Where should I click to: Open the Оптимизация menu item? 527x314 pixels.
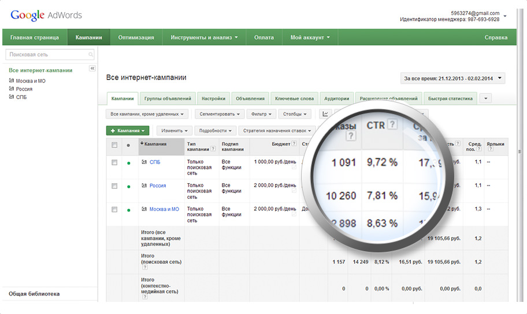(136, 37)
